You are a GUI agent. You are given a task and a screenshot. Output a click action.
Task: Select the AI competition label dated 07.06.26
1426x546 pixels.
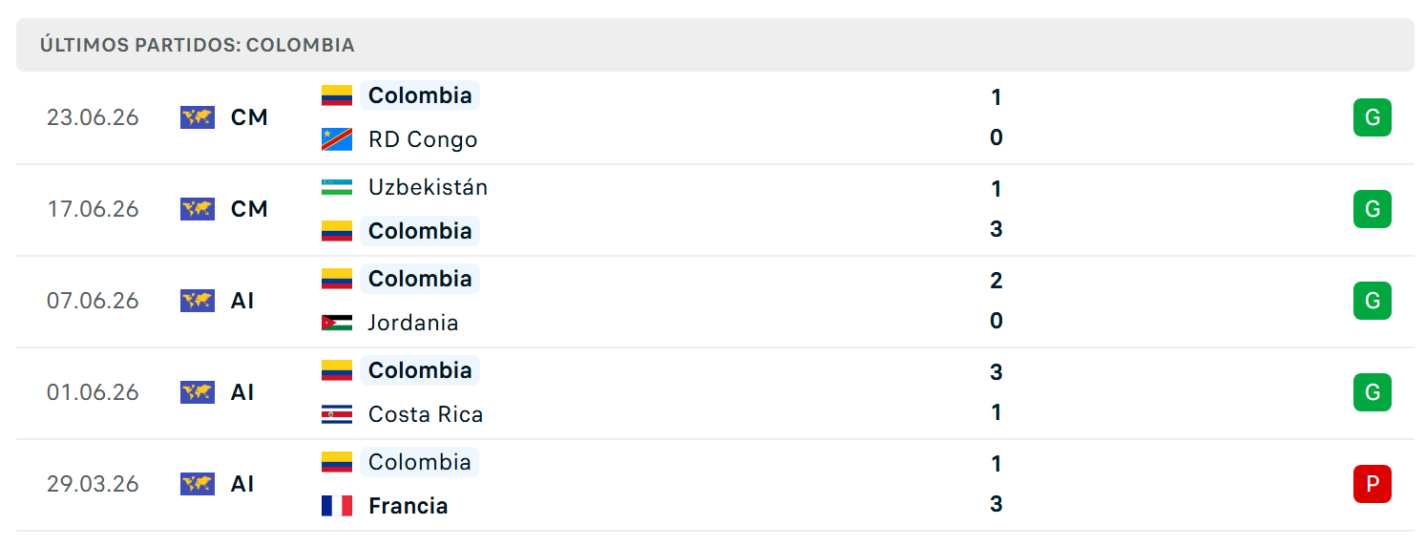(x=242, y=301)
